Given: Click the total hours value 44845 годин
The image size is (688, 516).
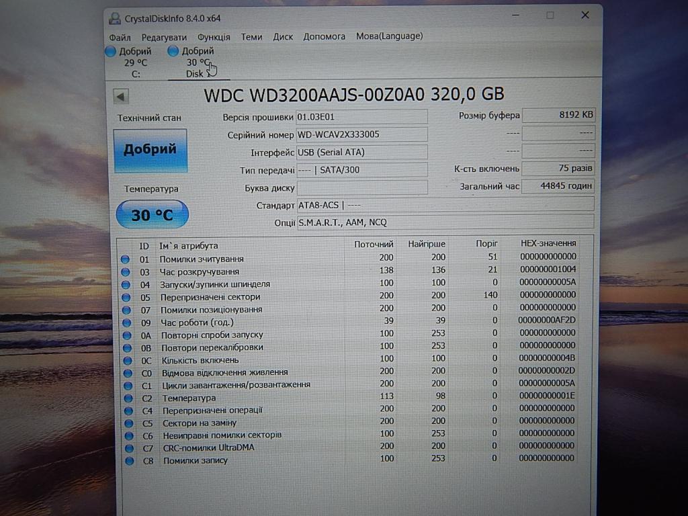Looking at the screenshot, I should (558, 186).
